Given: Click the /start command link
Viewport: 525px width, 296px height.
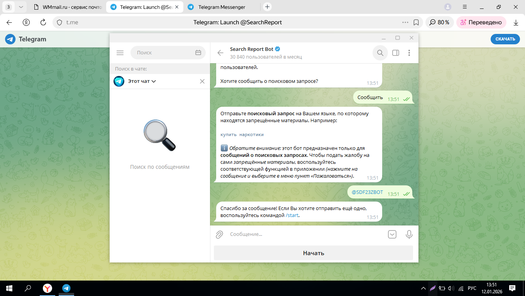Looking at the screenshot, I should pyautogui.click(x=292, y=215).
